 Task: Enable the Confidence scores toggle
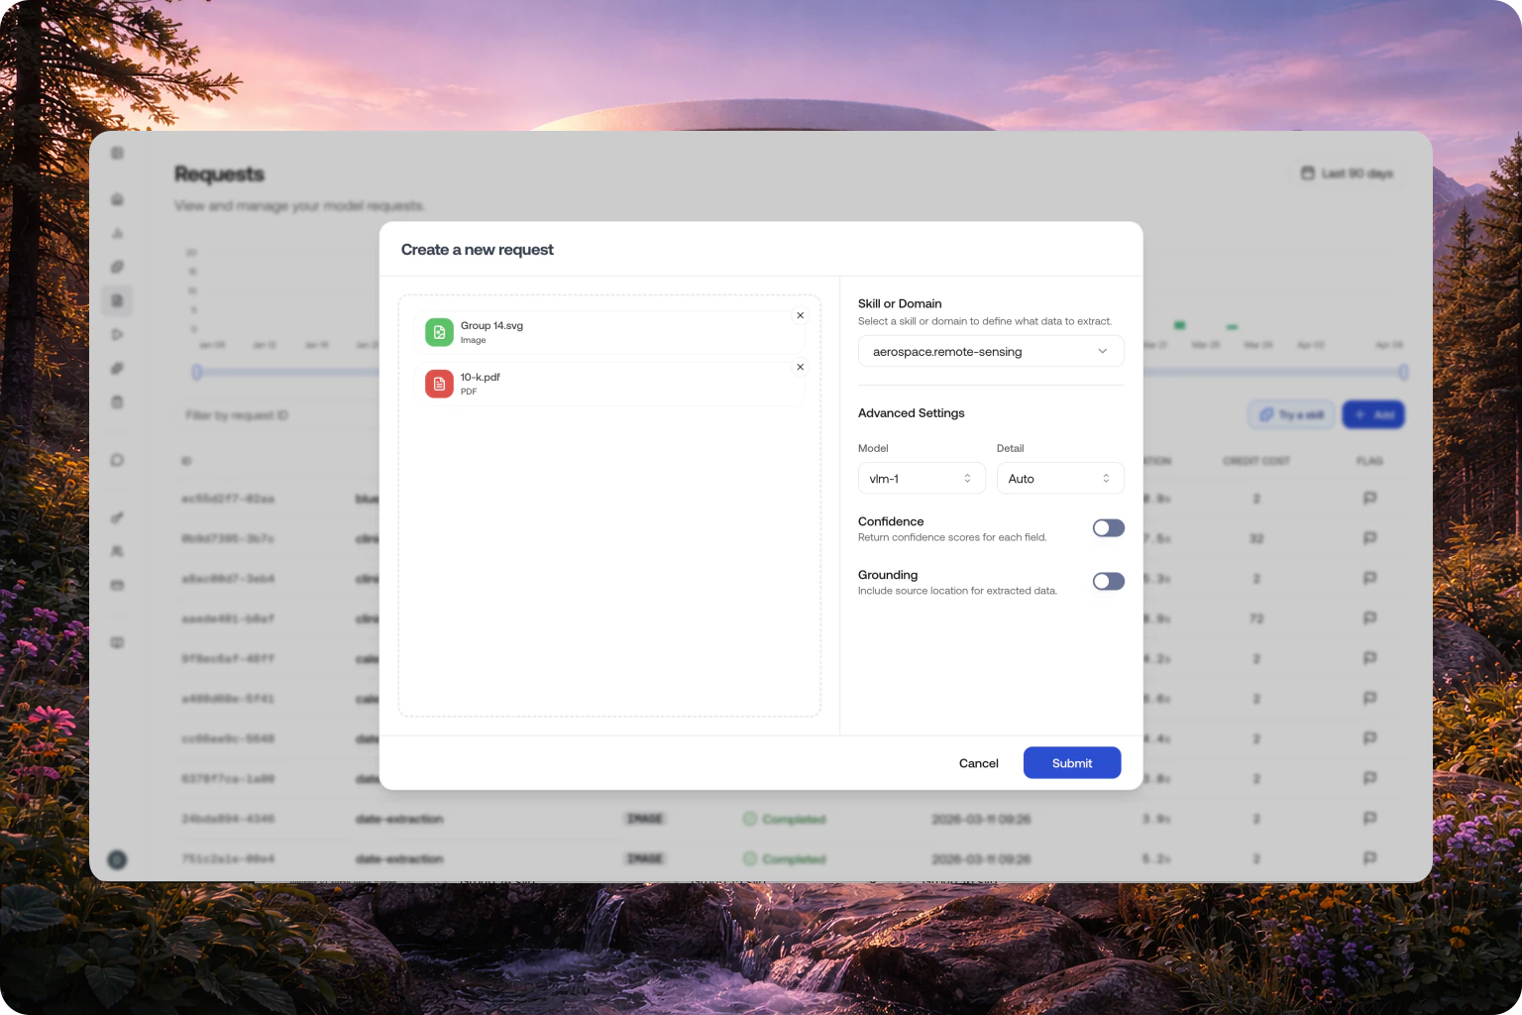click(1108, 527)
